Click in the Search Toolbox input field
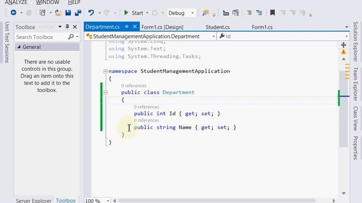Viewport: 362px width, 203px height. coord(41,37)
